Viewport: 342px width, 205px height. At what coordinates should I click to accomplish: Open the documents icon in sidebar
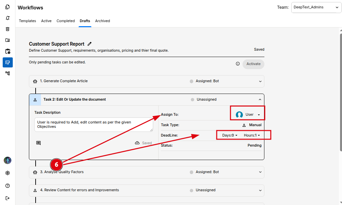(7, 7)
